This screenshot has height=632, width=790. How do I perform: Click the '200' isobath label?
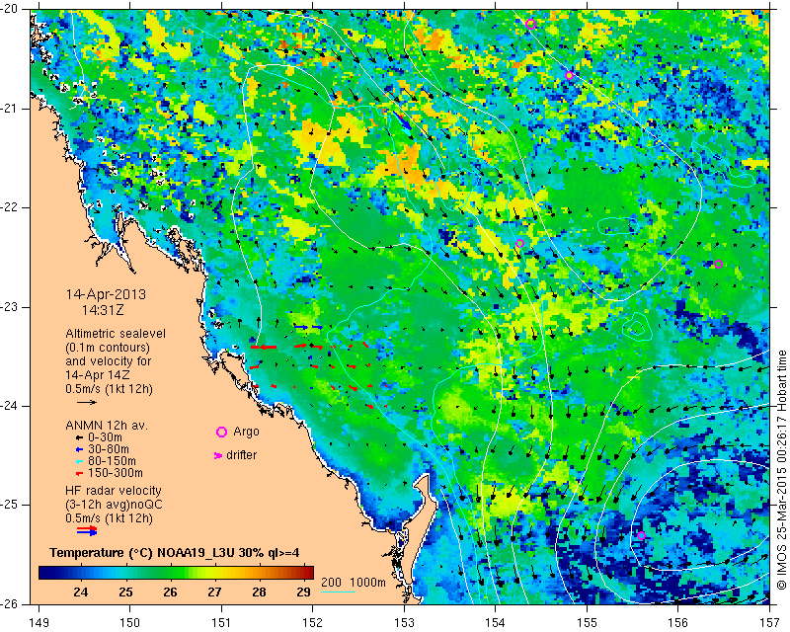coord(331,582)
